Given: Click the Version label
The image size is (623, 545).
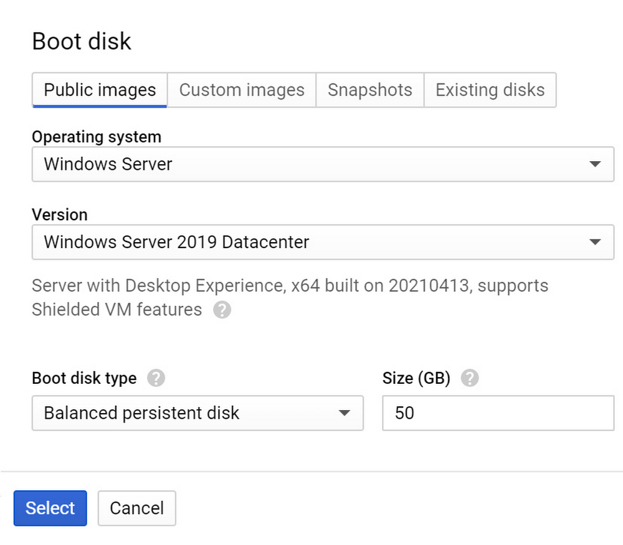Looking at the screenshot, I should tap(60, 215).
